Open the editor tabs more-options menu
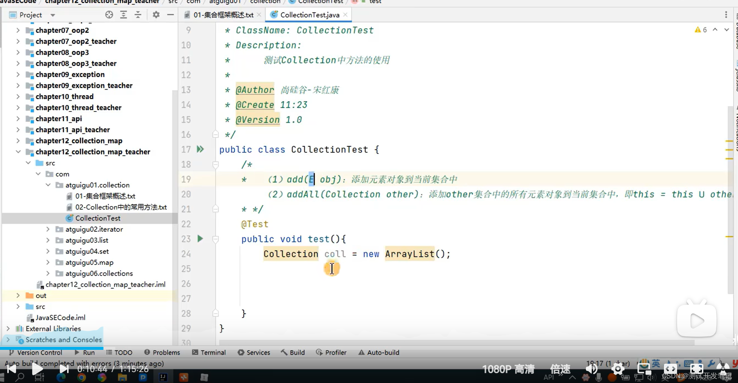 coord(726,15)
